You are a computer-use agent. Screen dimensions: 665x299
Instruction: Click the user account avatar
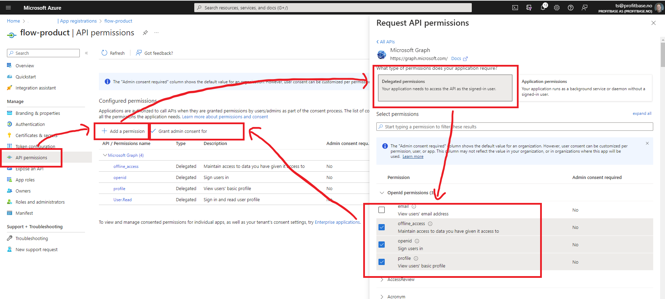658,8
